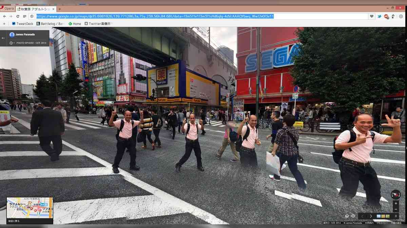The image size is (407, 228).
Task: Open the orange extension icon with the badge
Action: tap(386, 16)
